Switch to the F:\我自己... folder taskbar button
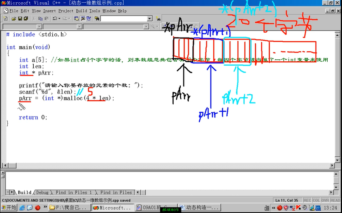Viewport: 342px width, 213px height. pyautogui.click(x=69, y=208)
